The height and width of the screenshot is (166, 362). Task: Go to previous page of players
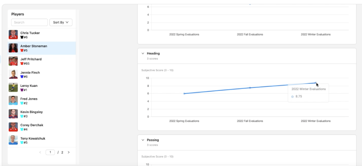[40, 152]
